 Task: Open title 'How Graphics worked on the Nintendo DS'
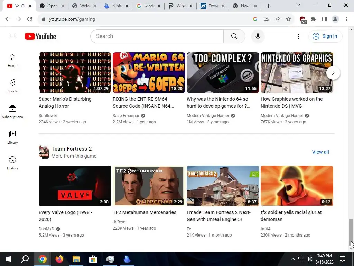(292, 103)
